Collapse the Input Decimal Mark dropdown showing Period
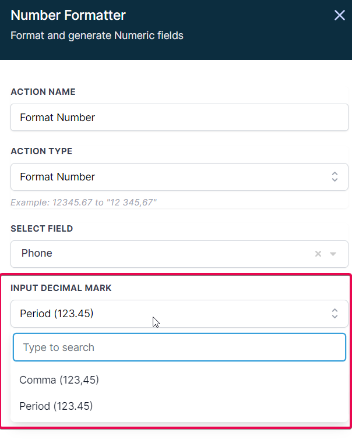Screen dimensions: 352x447 pos(179,314)
